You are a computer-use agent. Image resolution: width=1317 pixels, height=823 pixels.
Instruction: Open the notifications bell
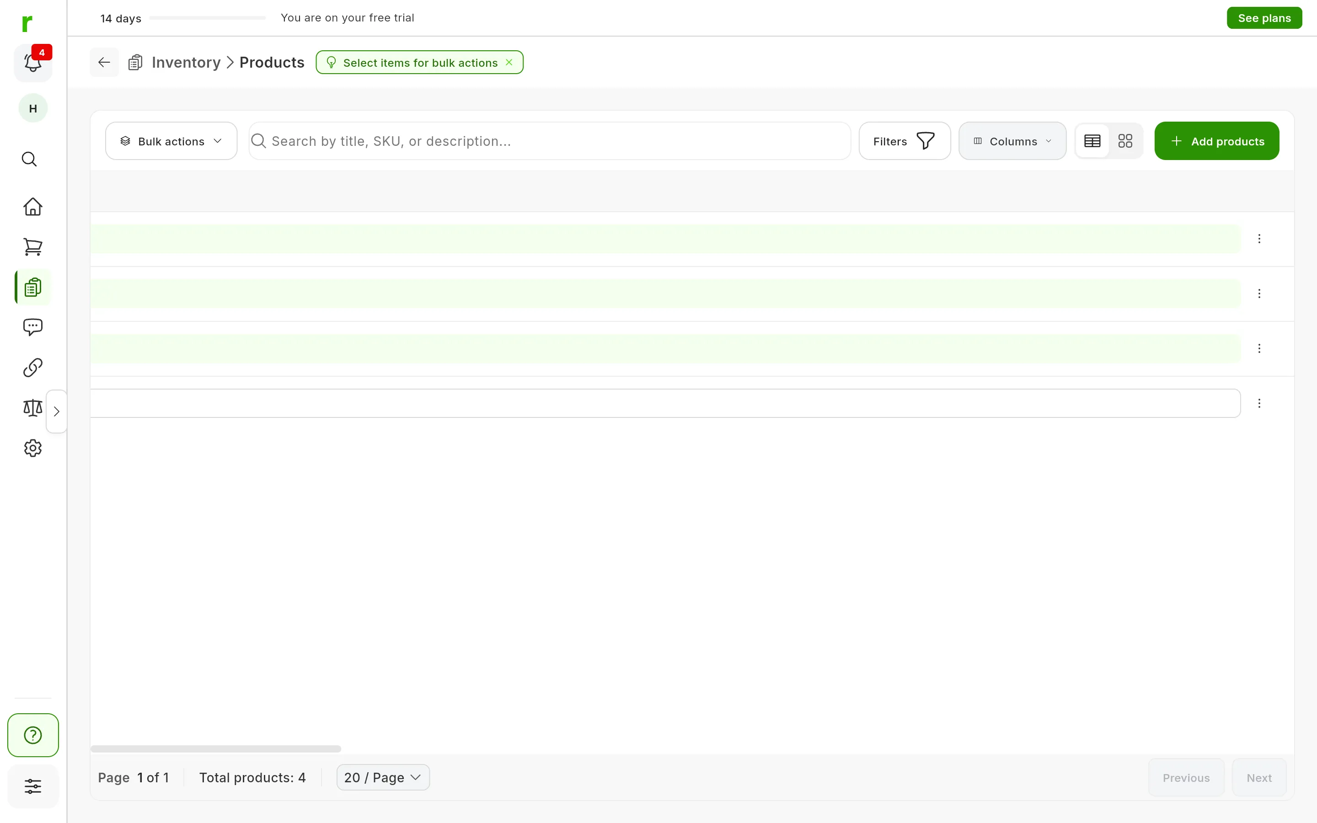(32, 63)
